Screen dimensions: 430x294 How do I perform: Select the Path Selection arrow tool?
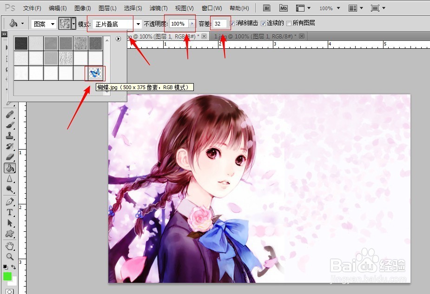(10, 223)
